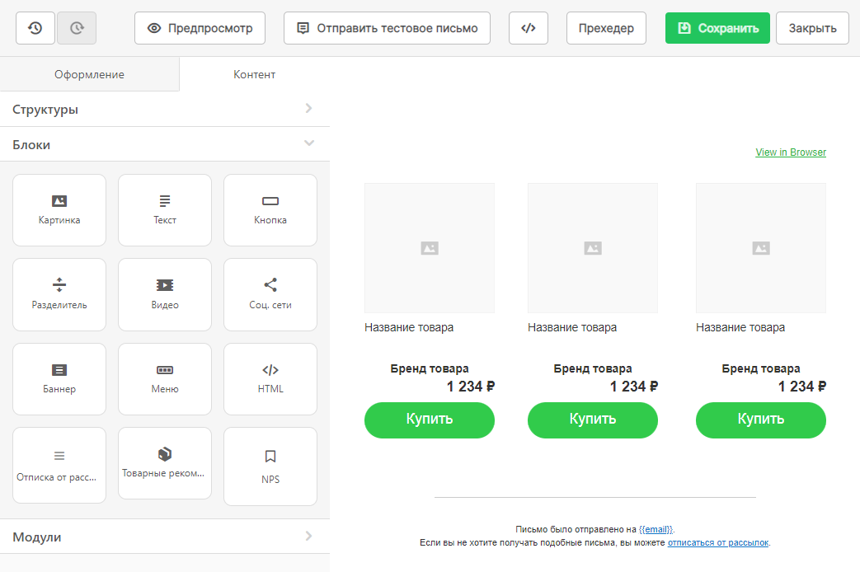Switch to the Контент tab
This screenshot has height=572, width=860.
(254, 74)
